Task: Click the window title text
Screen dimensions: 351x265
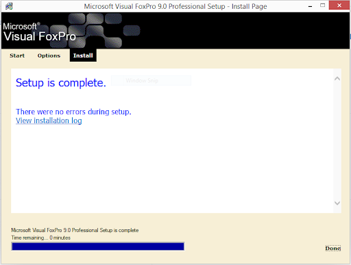Action: coord(175,6)
